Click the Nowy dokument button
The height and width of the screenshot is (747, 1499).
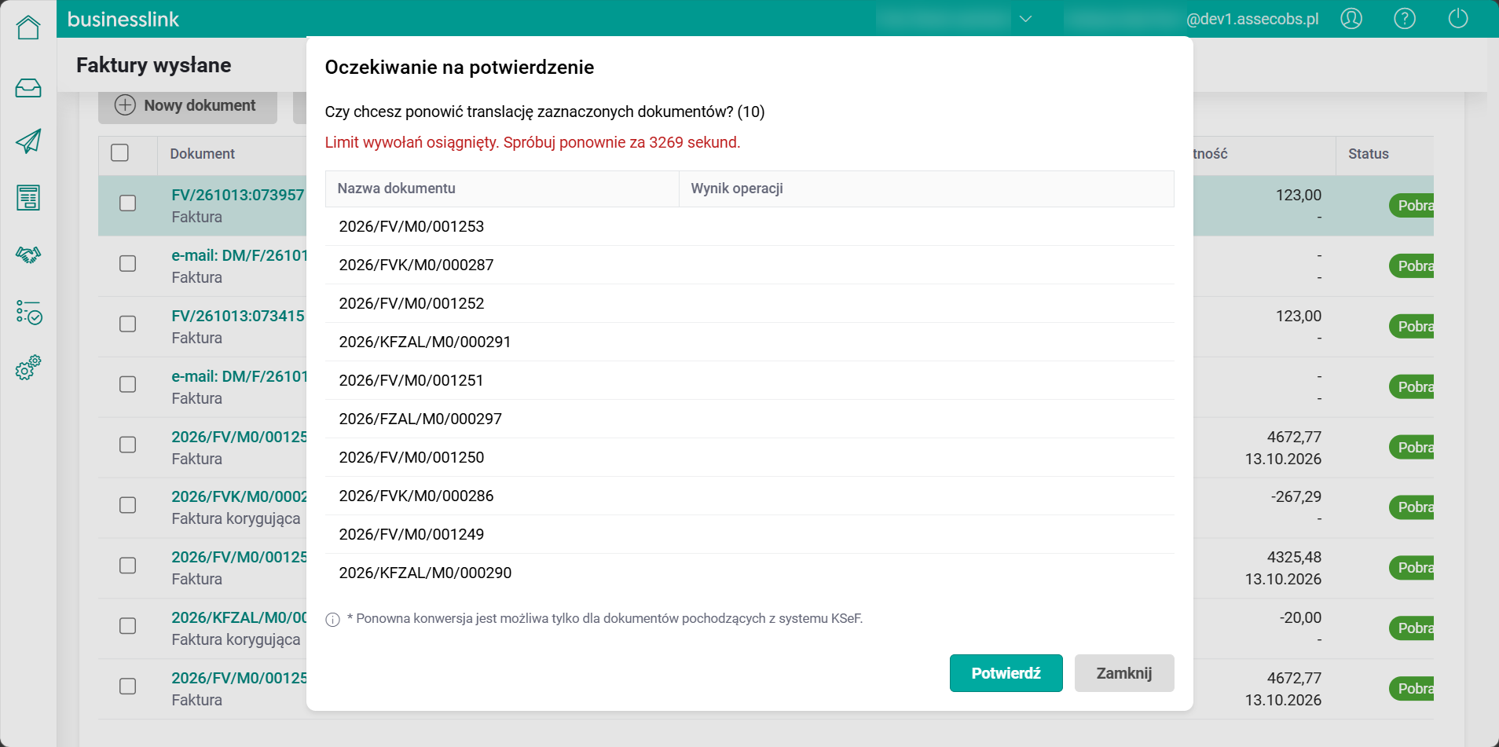(x=188, y=105)
